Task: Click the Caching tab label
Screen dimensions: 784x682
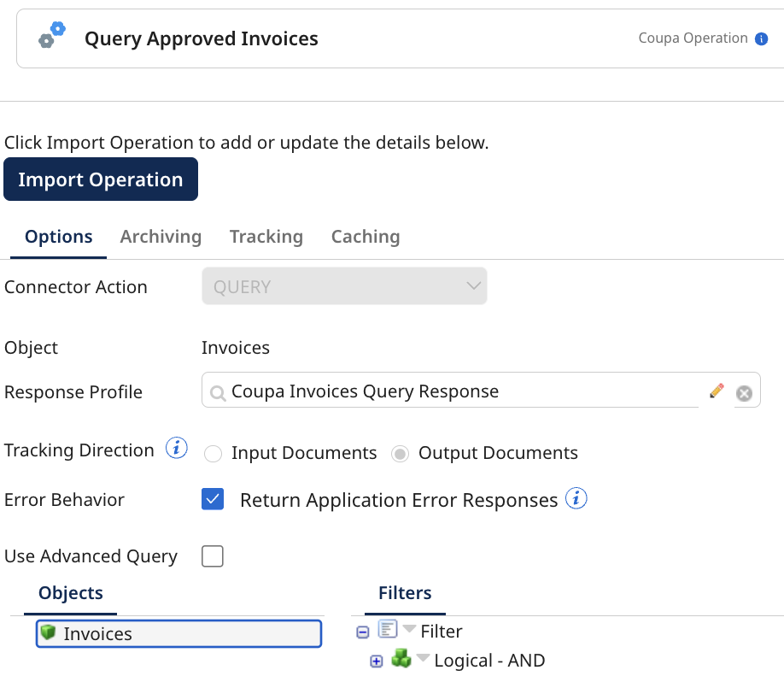Action: (x=366, y=237)
